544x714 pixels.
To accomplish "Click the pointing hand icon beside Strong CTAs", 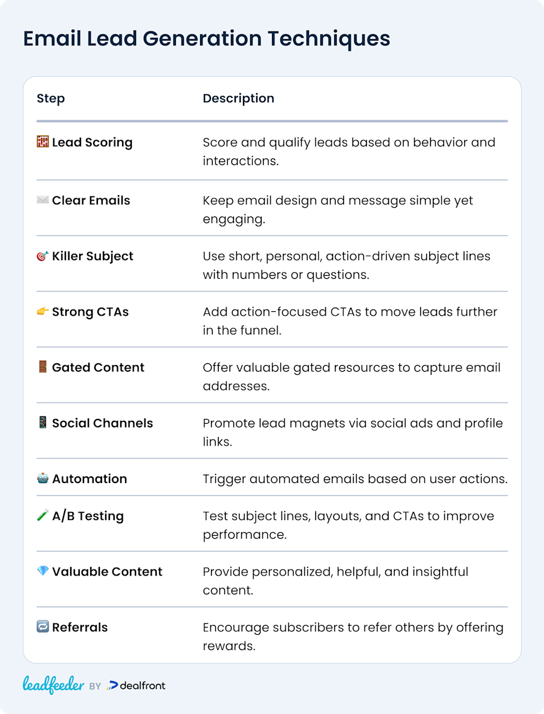I will (43, 311).
